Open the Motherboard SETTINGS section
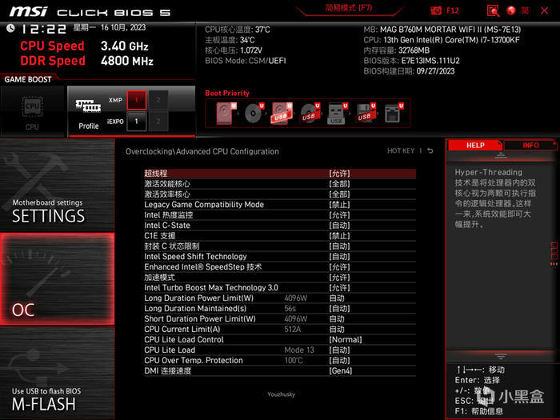 pos(57,185)
